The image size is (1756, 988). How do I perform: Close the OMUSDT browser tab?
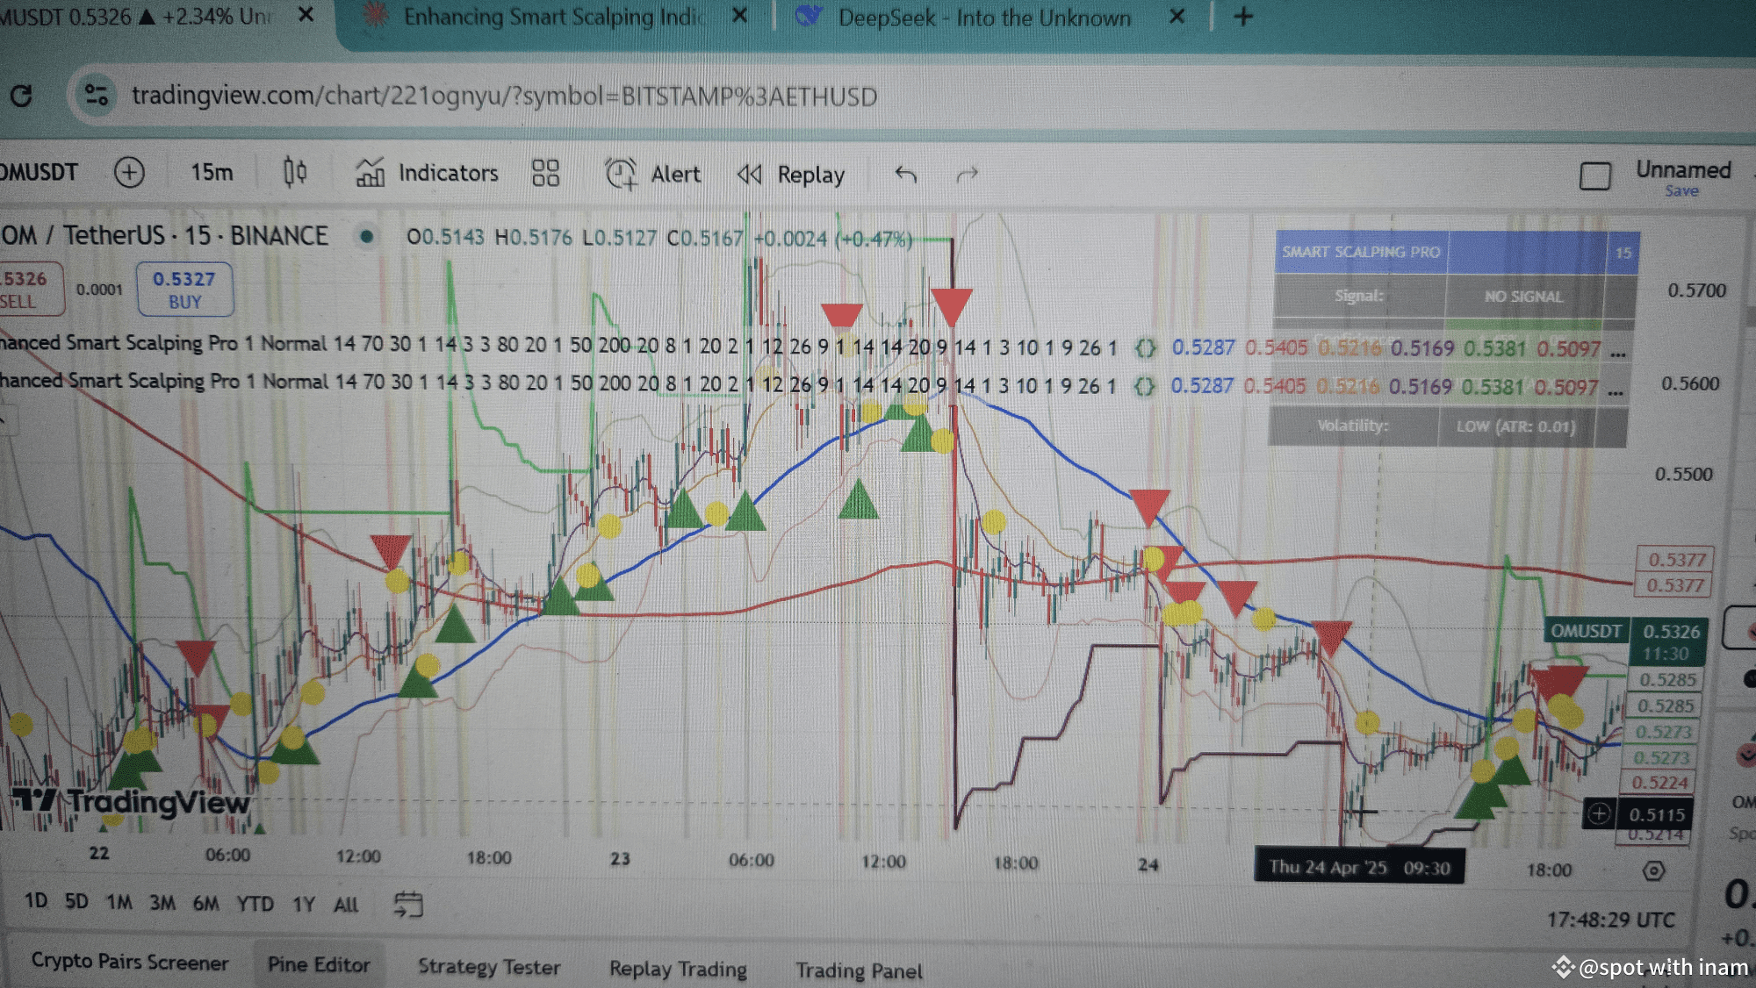[x=306, y=15]
